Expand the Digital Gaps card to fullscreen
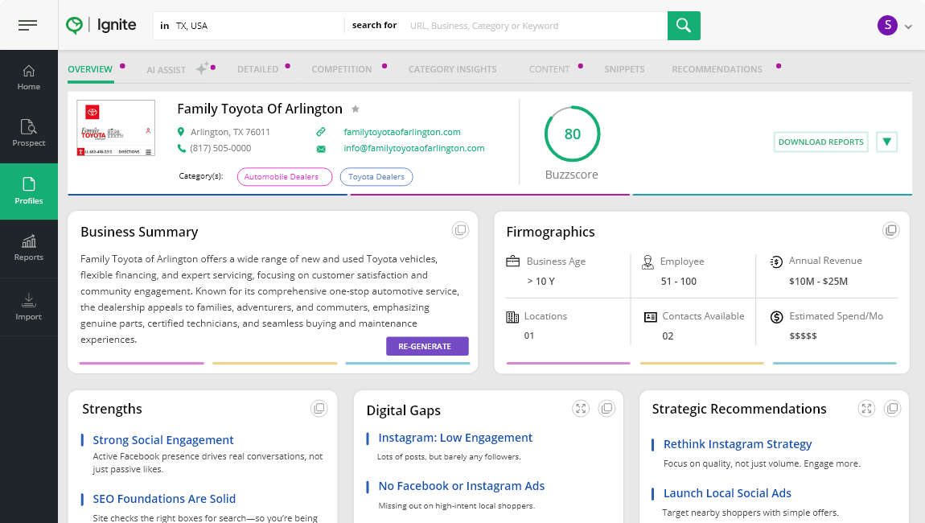The height and width of the screenshot is (523, 925). (x=581, y=408)
